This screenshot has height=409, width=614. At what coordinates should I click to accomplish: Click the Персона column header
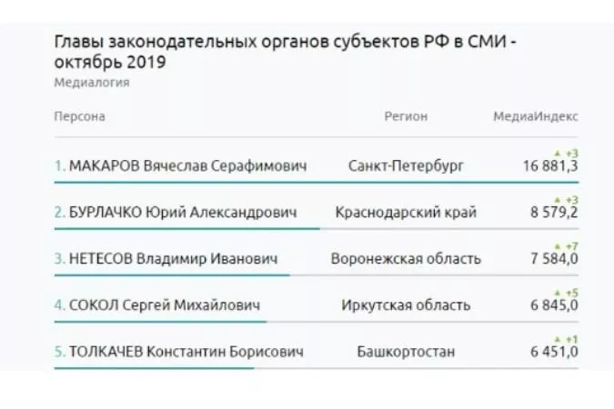tap(80, 116)
